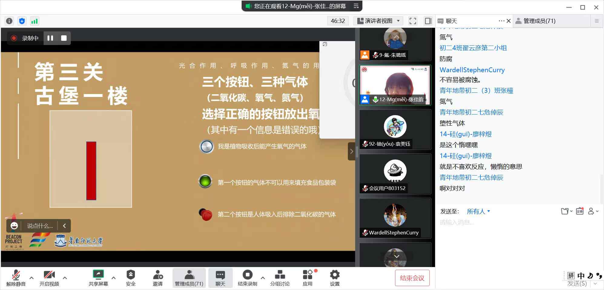
Task: Select the Chat (聊天) panel tab
Action: click(451, 21)
